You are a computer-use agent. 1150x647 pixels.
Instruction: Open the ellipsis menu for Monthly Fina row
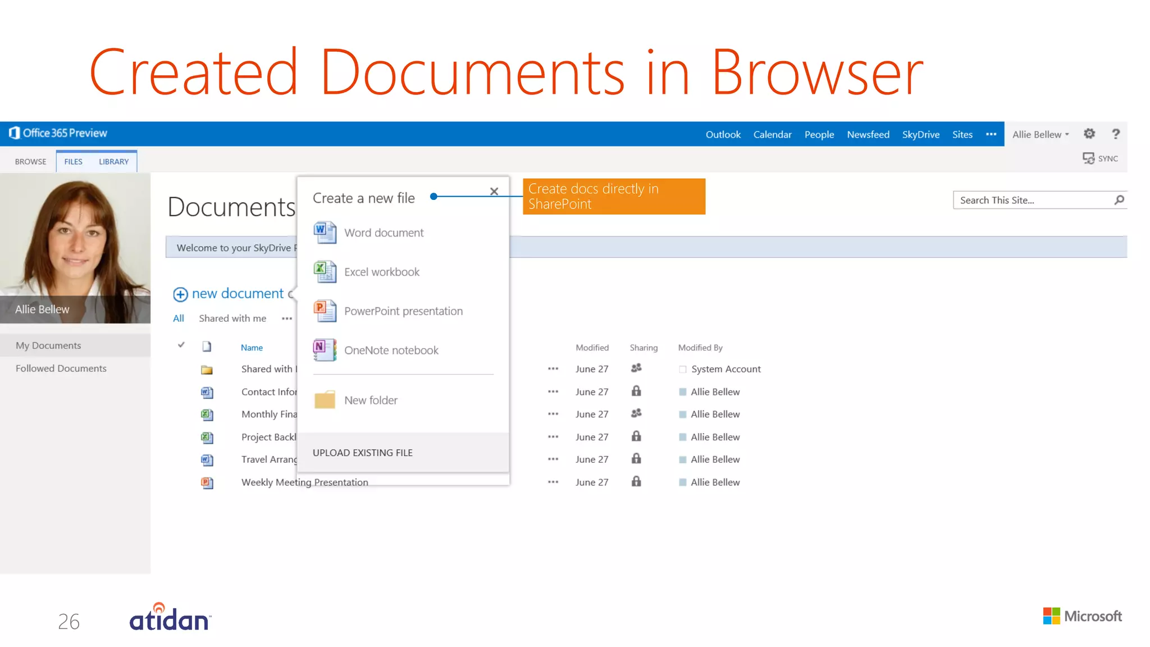pos(553,414)
